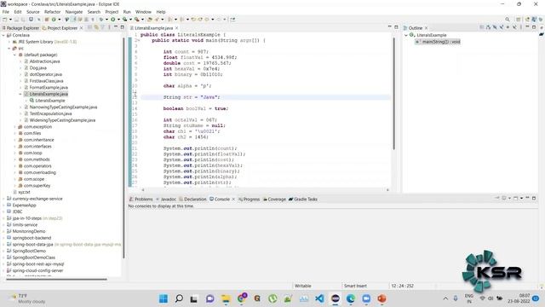Open the Coverage tab
The height and width of the screenshot is (307, 545).
tap(274, 199)
